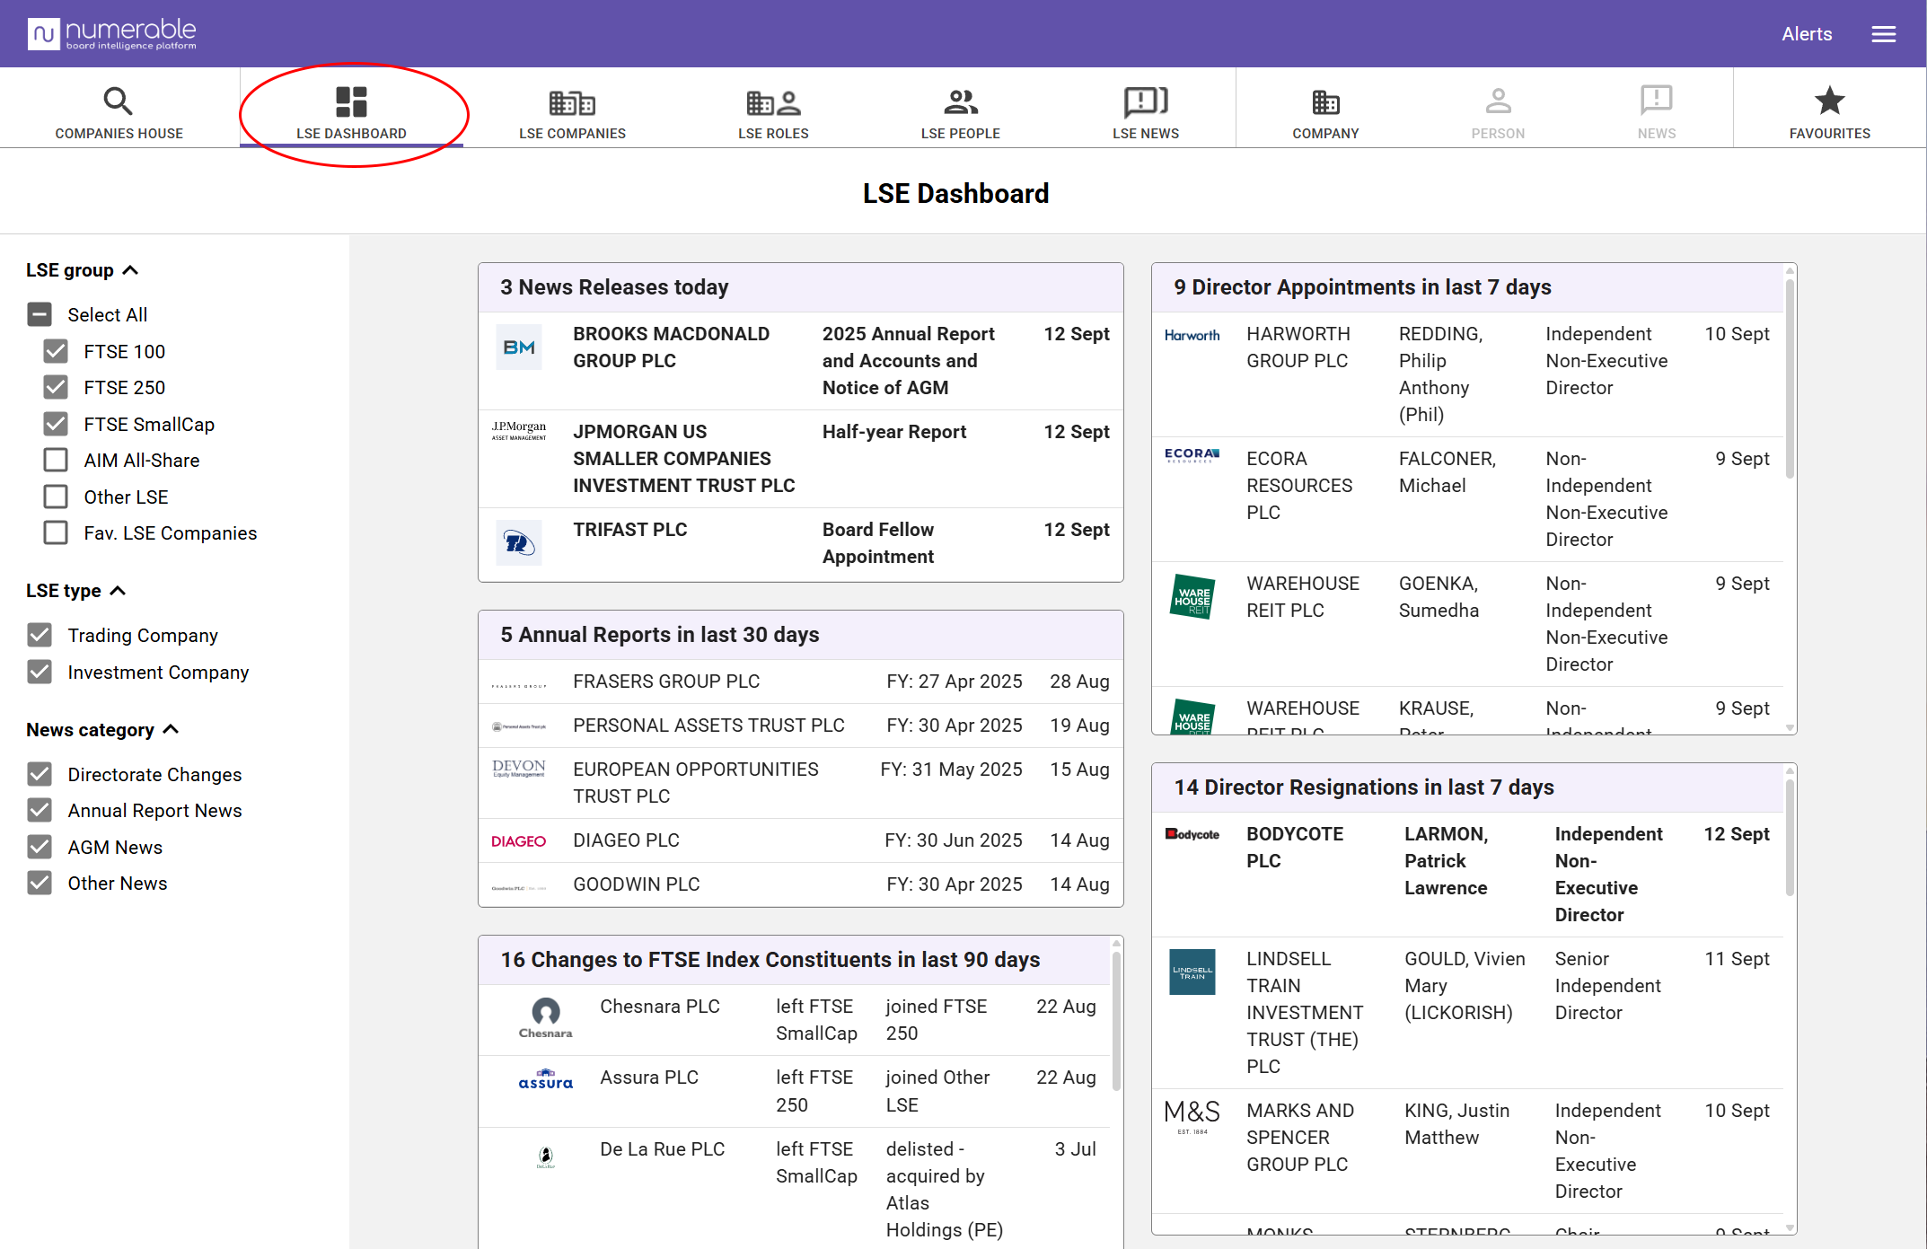Go to LSE People icon
Image resolution: width=1927 pixels, height=1249 pixels.
point(960,102)
